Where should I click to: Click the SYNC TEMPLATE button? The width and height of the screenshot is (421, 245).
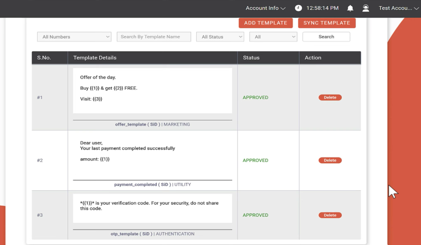click(x=327, y=23)
